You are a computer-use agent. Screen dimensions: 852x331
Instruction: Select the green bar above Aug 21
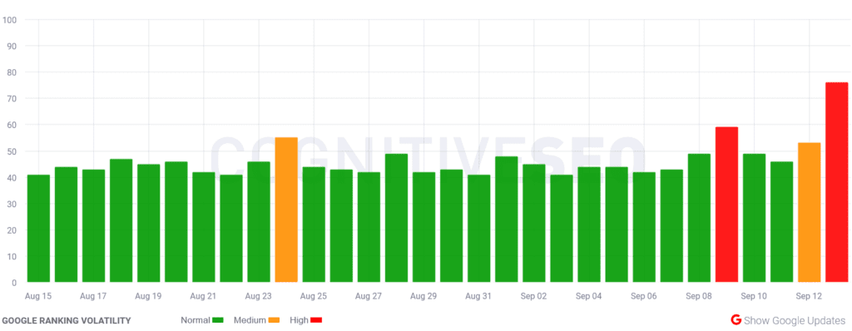204,227
